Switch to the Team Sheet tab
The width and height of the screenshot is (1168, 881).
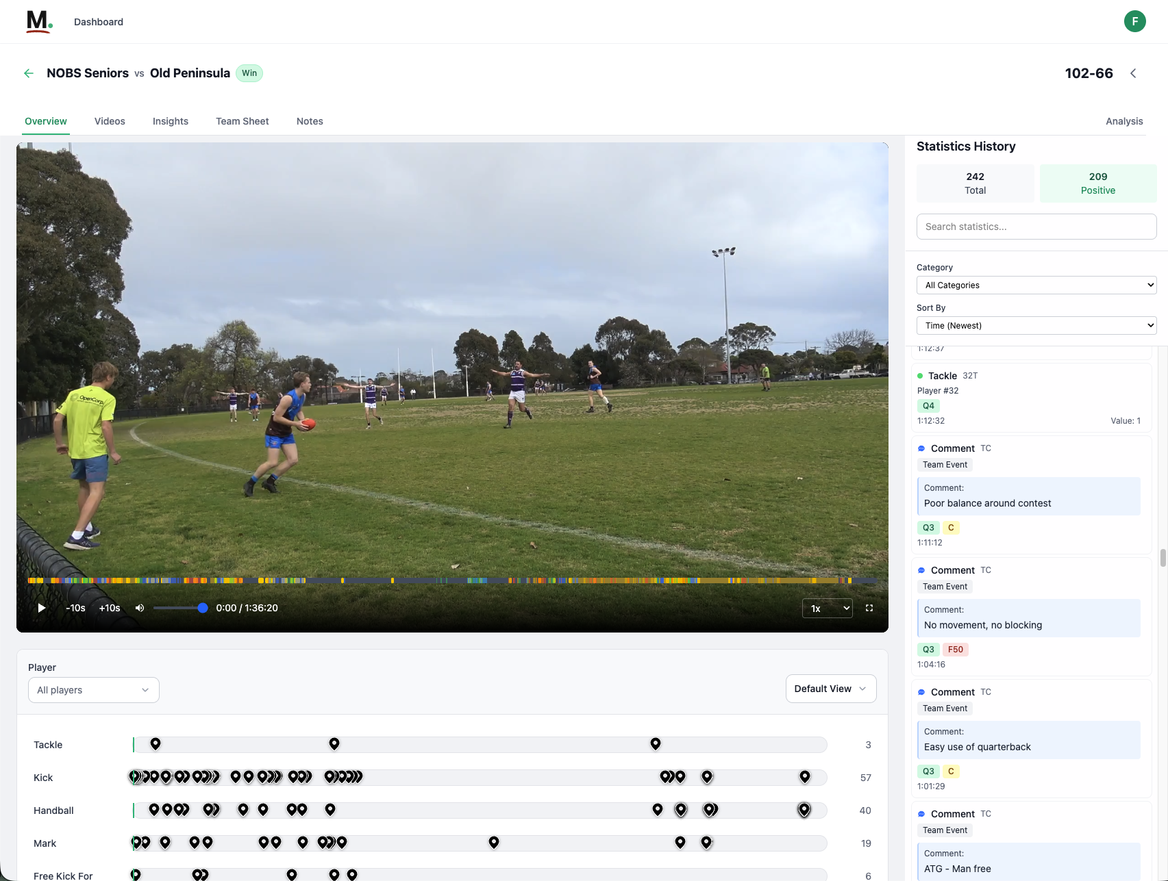(243, 121)
